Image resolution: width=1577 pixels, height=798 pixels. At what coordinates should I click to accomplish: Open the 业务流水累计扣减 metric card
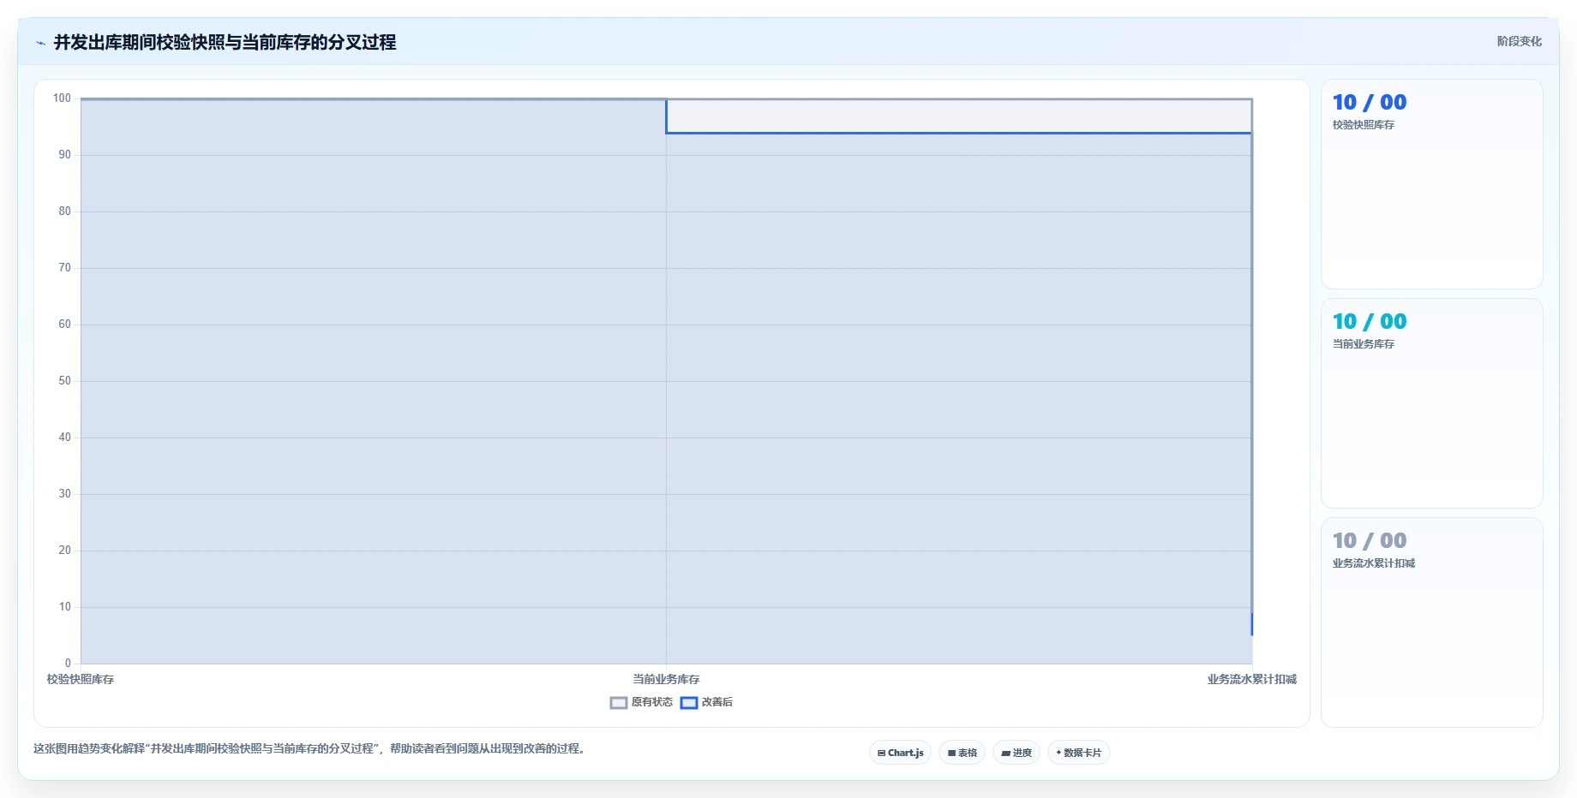click(1431, 622)
